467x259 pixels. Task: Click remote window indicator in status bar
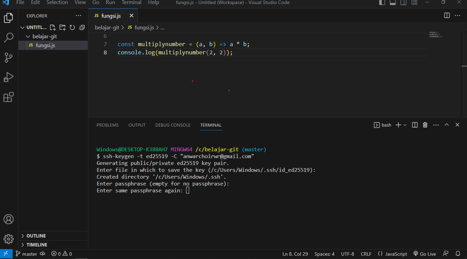pyautogui.click(x=6, y=254)
